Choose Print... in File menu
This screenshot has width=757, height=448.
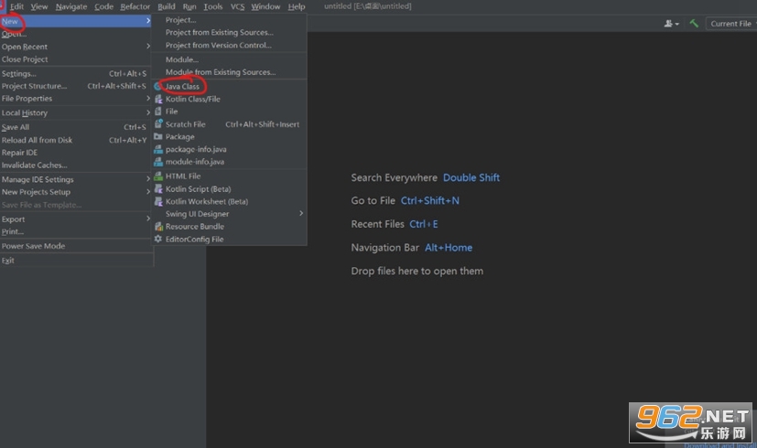click(x=76, y=231)
